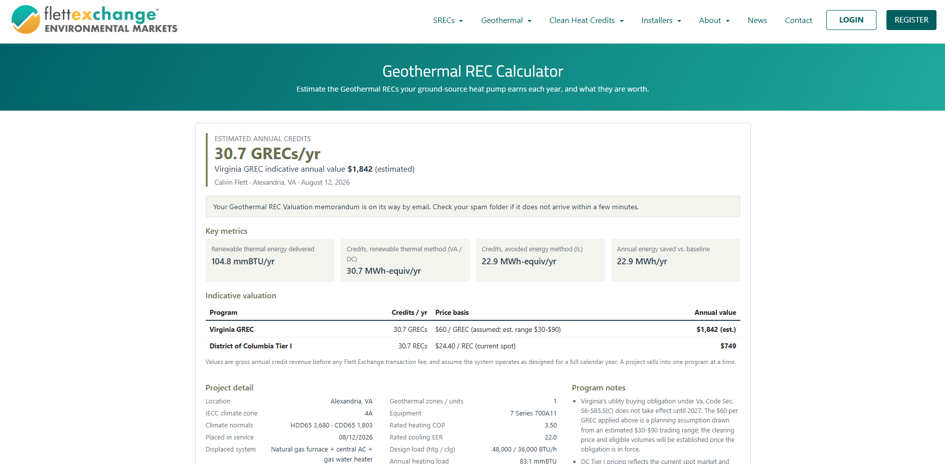The width and height of the screenshot is (945, 464).
Task: Select the 30.7 MWh-equiv/yr metric card
Action: pyautogui.click(x=405, y=260)
